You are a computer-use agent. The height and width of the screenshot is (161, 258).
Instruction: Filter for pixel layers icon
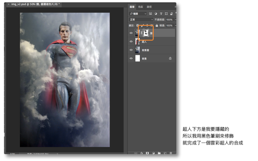(151, 14)
